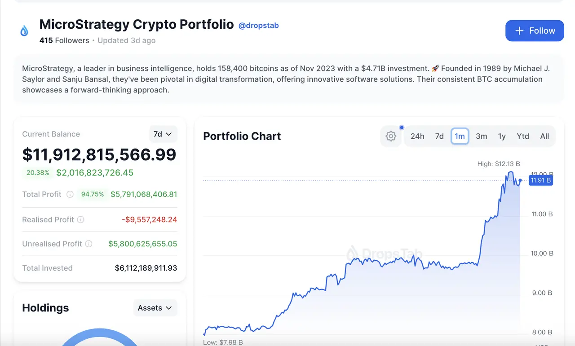Open the @dropstab profile link

tap(258, 26)
